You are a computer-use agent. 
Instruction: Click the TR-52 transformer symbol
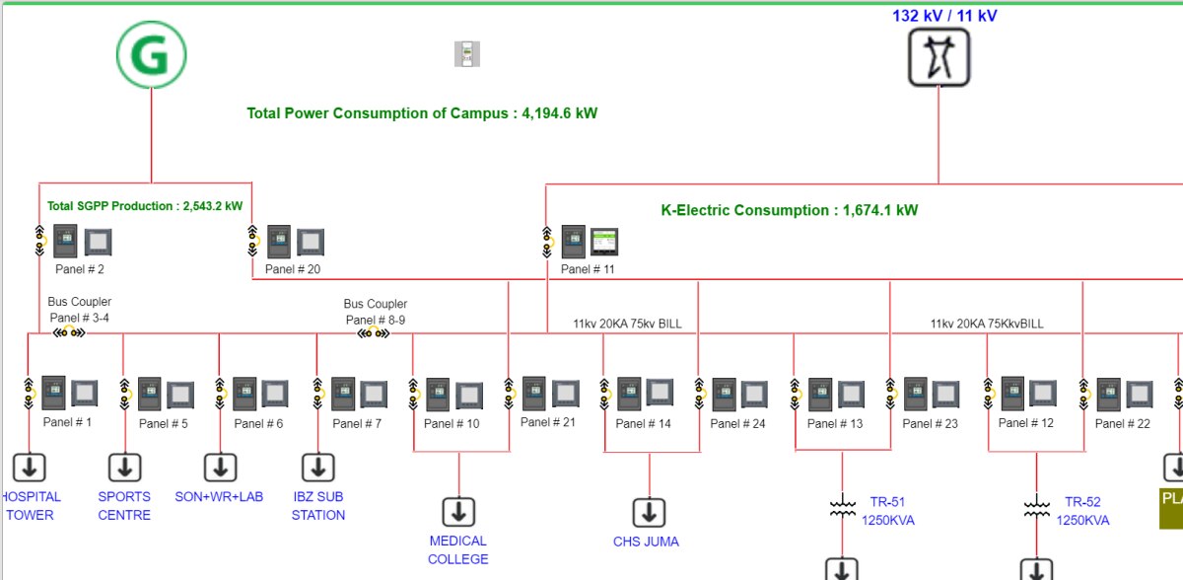pos(1036,508)
